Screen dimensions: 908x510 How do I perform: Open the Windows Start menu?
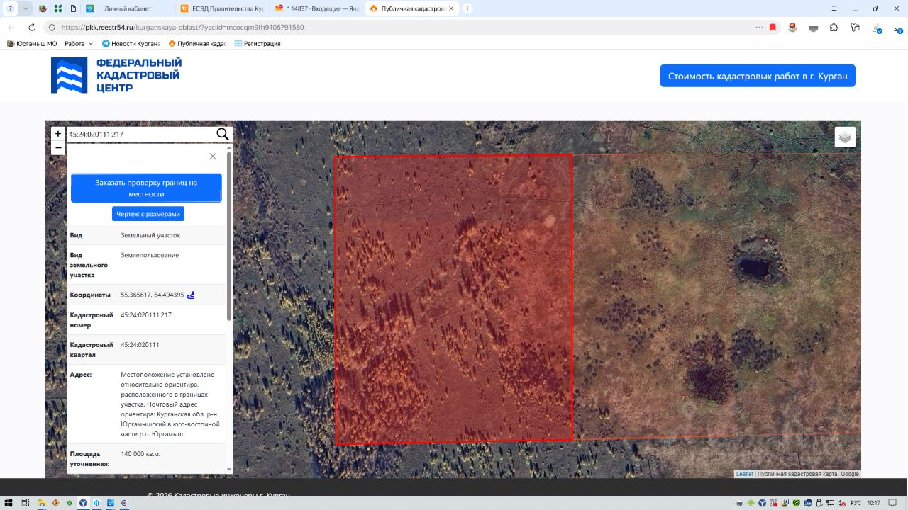[x=9, y=503]
